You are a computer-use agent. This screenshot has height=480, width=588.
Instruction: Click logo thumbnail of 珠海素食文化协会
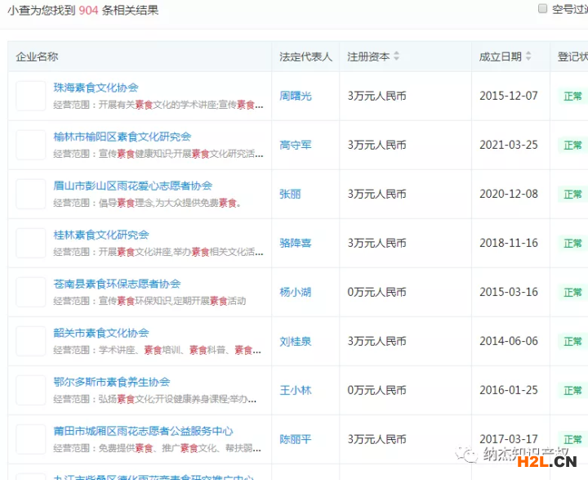click(31, 96)
